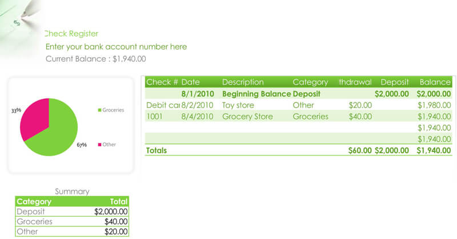Select the Summary Category header cell
This screenshot has width=457, height=239.
[34, 202]
